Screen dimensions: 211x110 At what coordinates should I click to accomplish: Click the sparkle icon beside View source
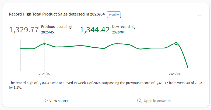[45, 101]
